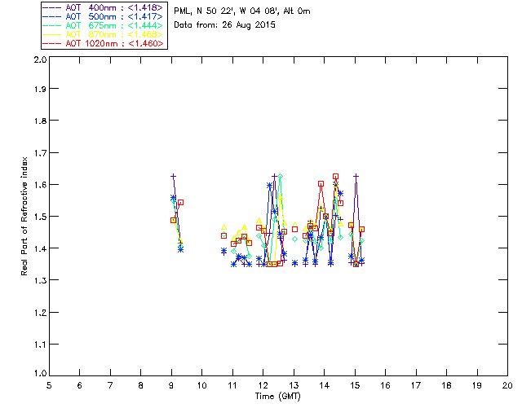Click the 1.0 tick label on y-axis
The height and width of the screenshot is (417, 522).
click(40, 373)
